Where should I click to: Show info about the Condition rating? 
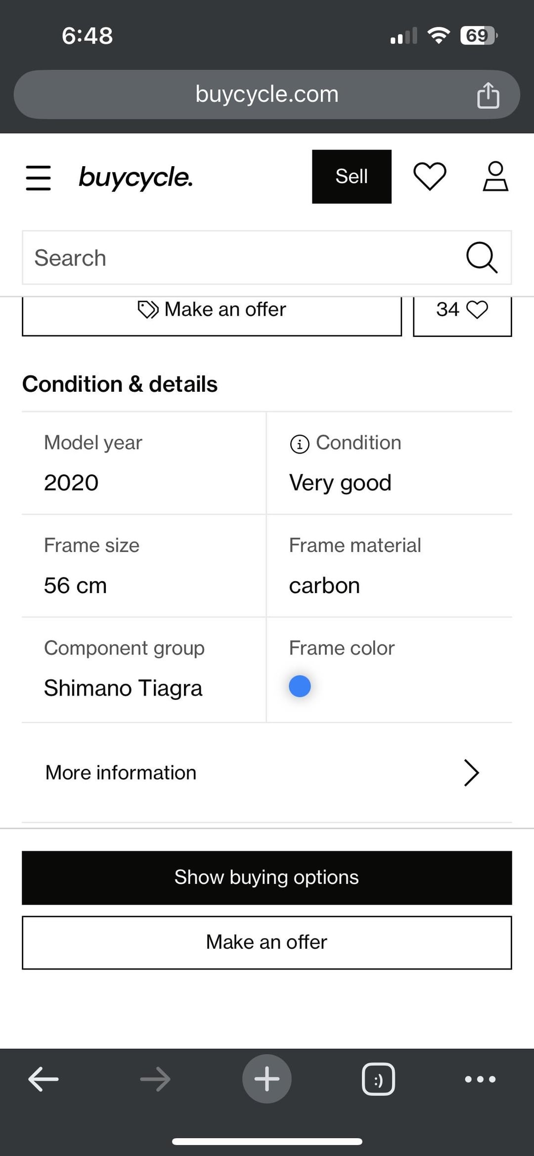tap(300, 444)
